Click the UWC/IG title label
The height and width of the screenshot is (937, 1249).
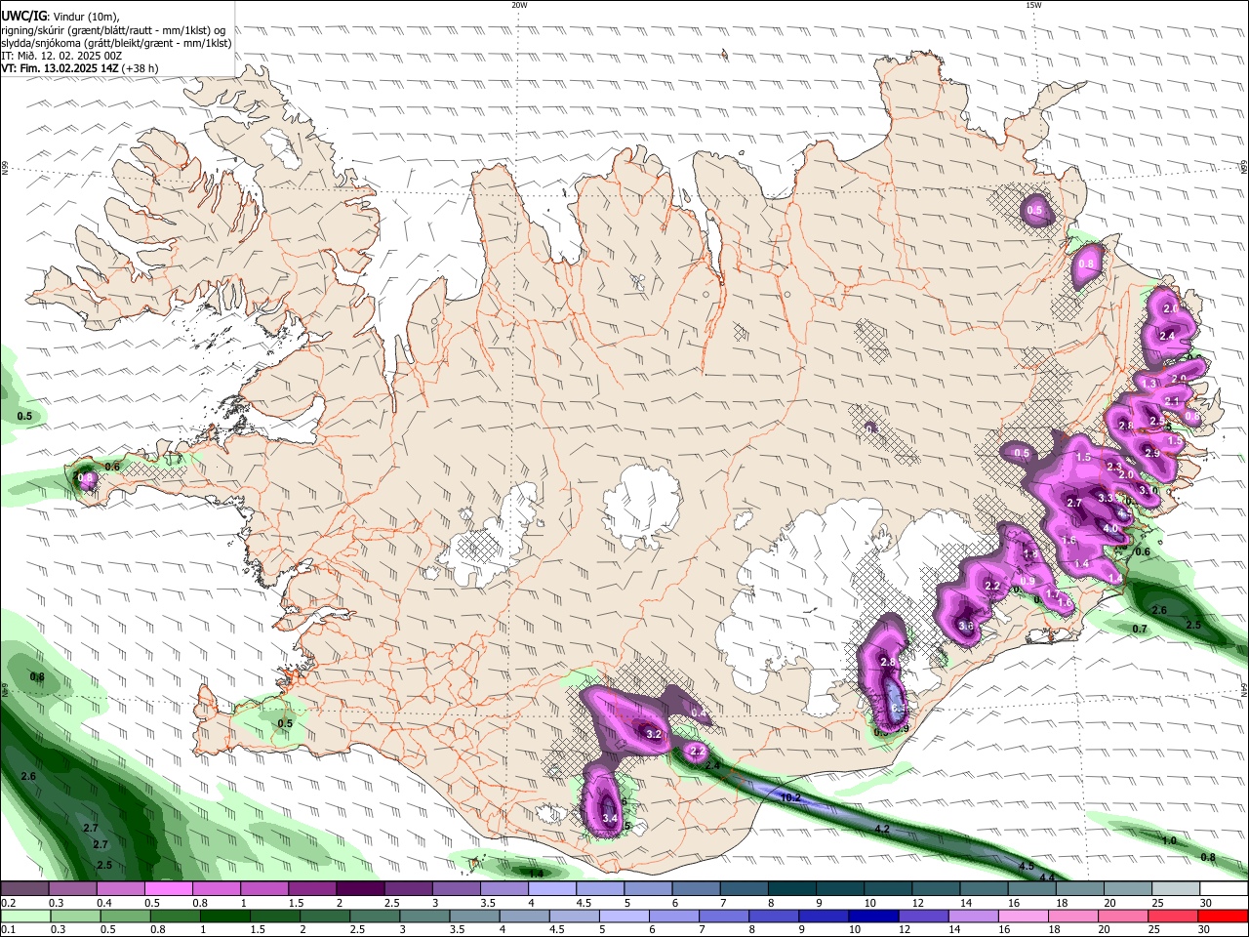click(x=22, y=16)
